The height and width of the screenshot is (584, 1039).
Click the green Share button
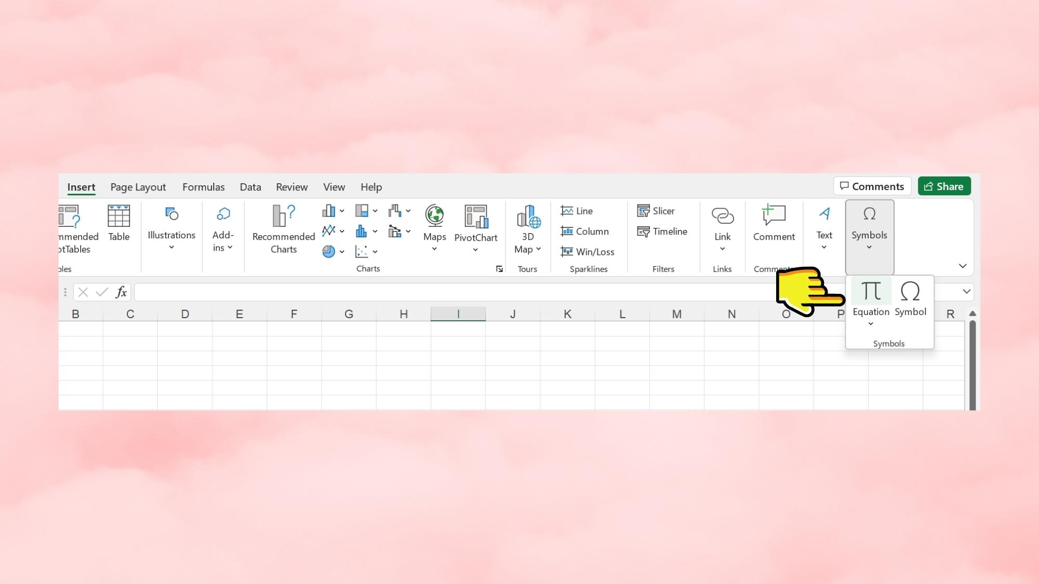point(944,186)
